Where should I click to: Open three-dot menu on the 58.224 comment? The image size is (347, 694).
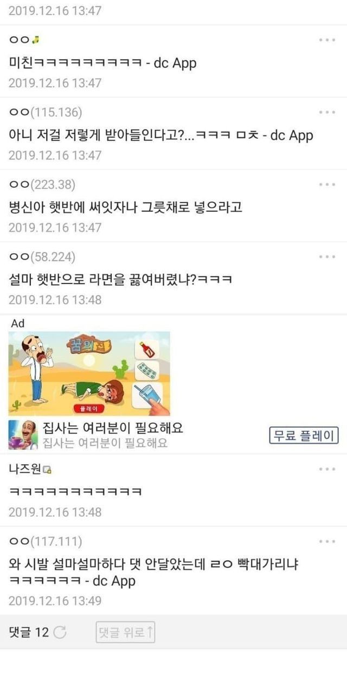[x=327, y=256]
